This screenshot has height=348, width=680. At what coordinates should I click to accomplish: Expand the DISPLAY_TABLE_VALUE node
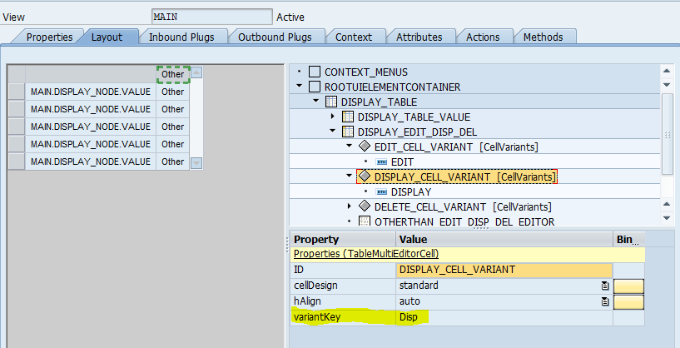pos(333,117)
